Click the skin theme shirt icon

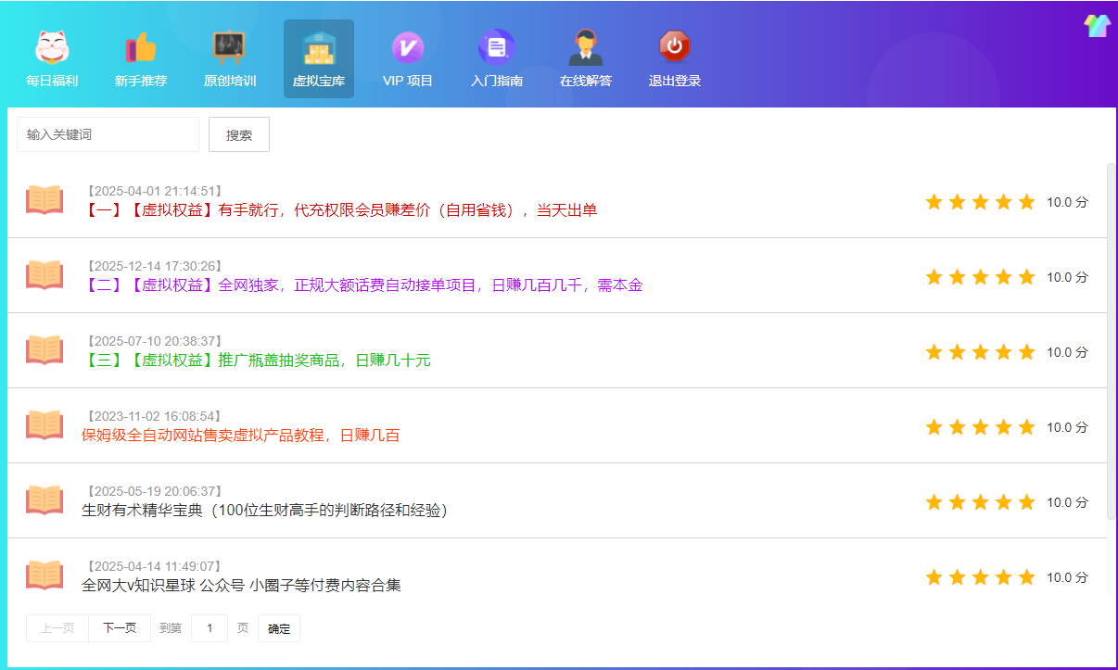pyautogui.click(x=1097, y=26)
